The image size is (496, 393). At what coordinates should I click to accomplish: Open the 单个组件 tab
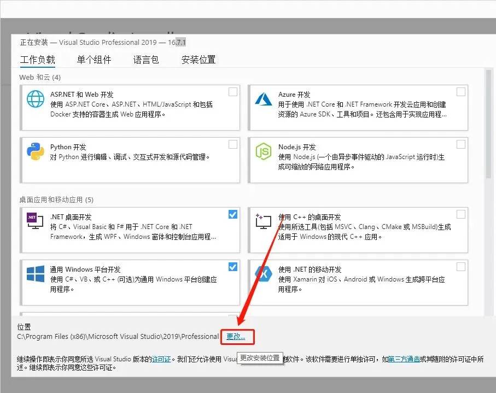click(x=94, y=60)
